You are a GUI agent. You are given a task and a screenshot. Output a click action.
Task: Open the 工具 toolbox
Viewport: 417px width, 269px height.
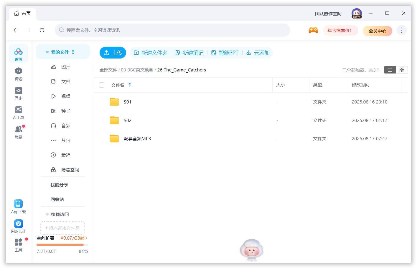pyautogui.click(x=18, y=245)
